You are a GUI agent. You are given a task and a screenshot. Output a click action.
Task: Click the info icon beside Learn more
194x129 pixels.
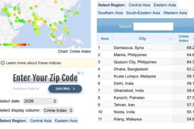(3, 63)
